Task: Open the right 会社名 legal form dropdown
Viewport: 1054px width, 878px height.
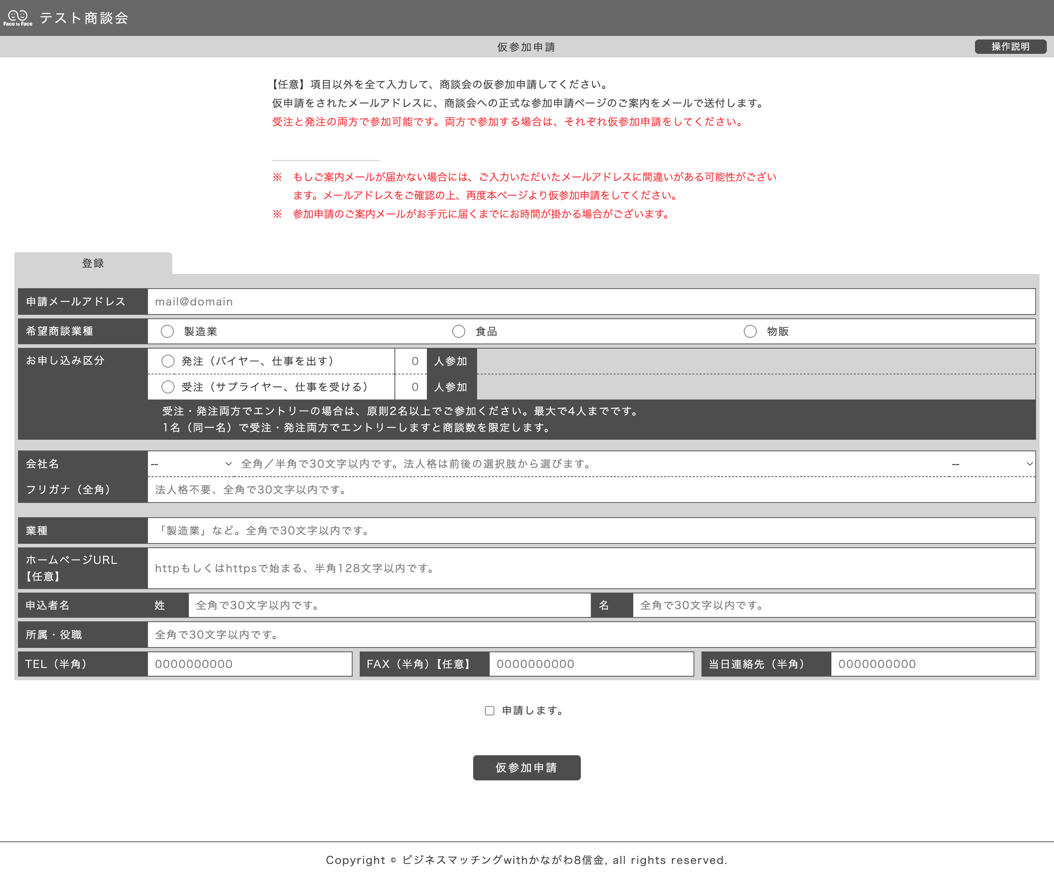Action: [991, 463]
